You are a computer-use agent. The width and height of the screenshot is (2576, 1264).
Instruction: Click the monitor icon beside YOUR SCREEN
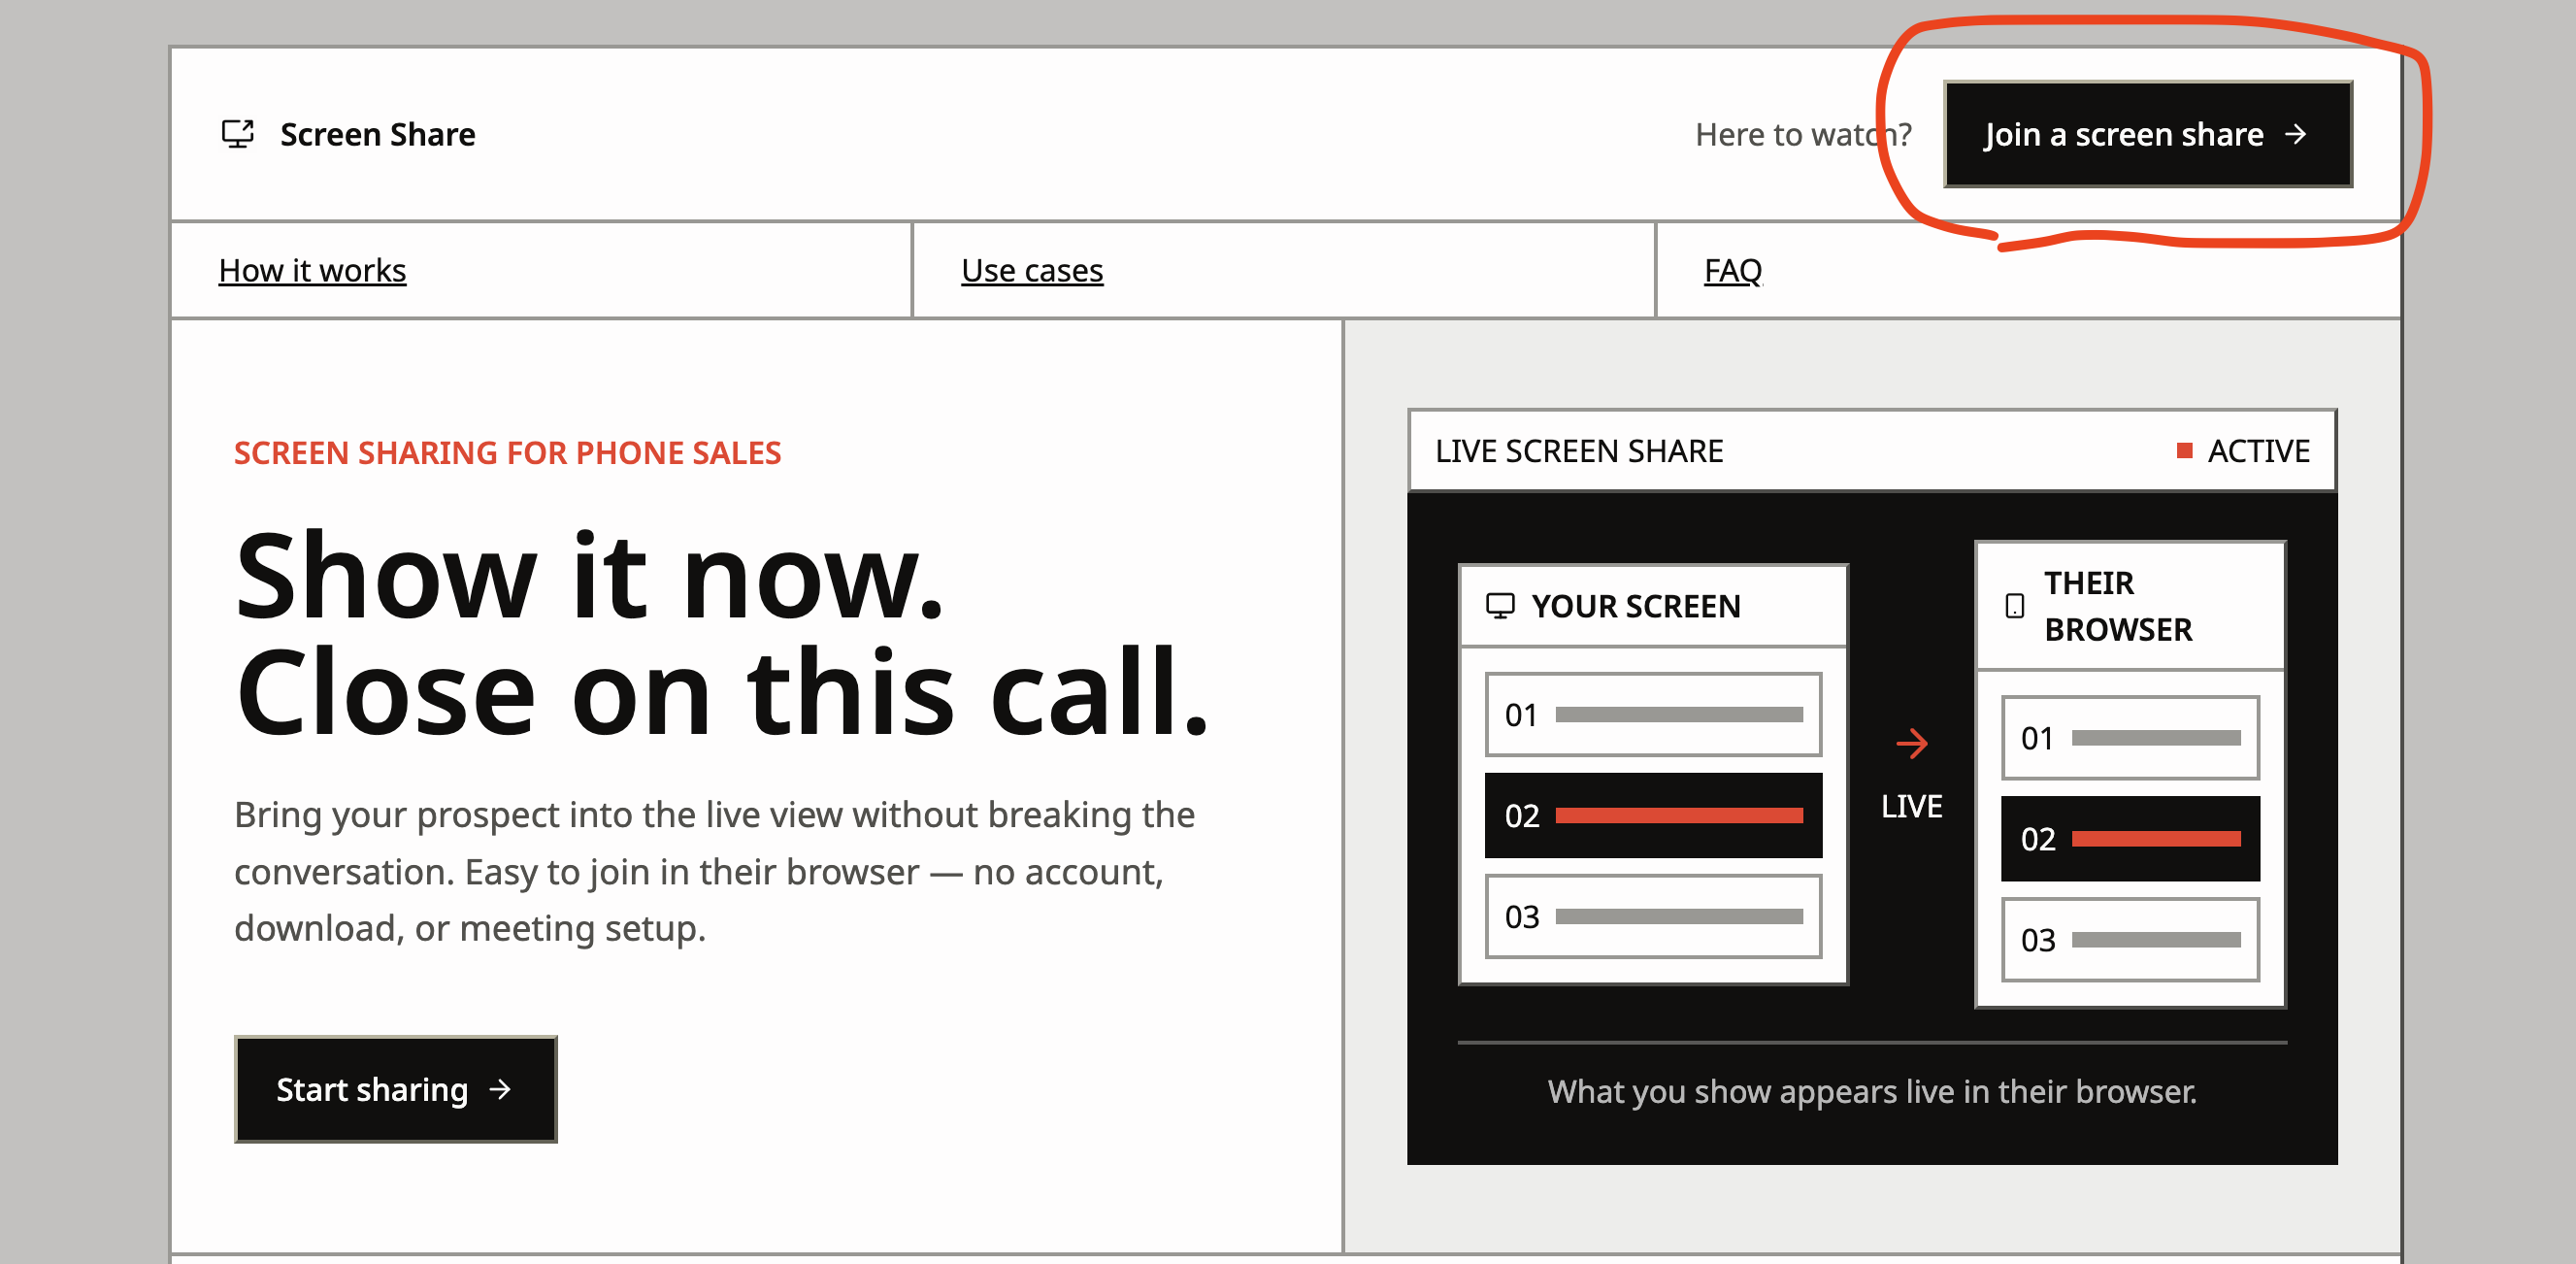(1500, 606)
